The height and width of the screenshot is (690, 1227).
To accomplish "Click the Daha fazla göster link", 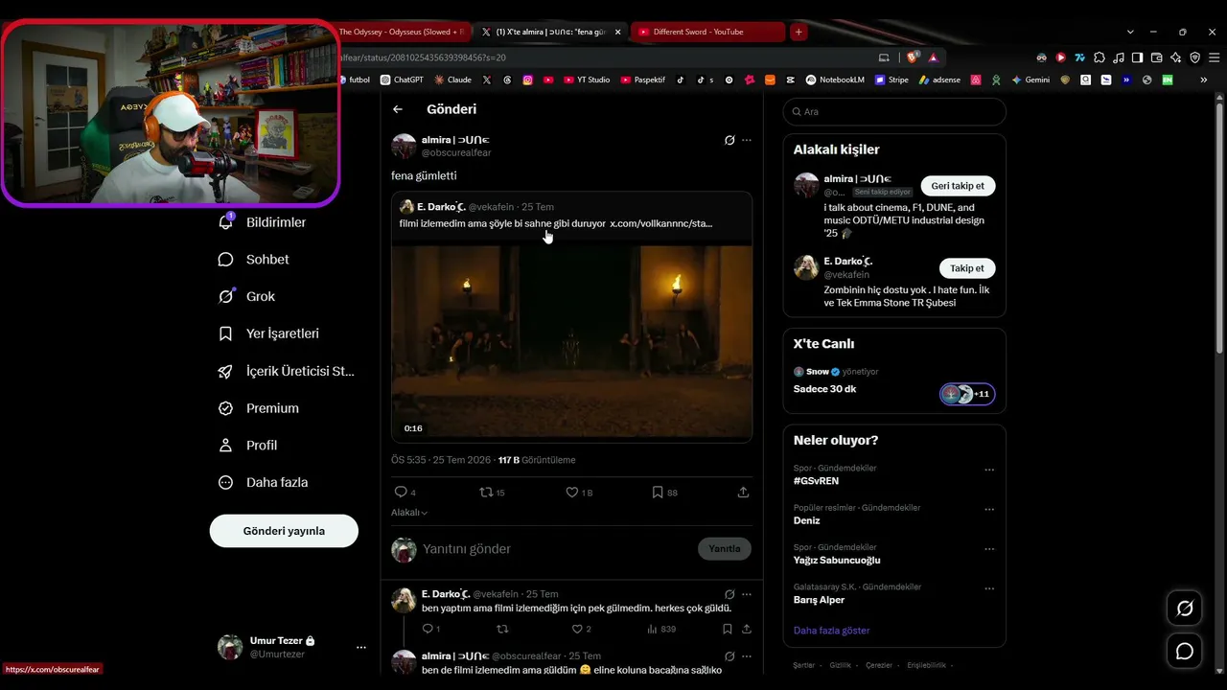I will point(832,631).
